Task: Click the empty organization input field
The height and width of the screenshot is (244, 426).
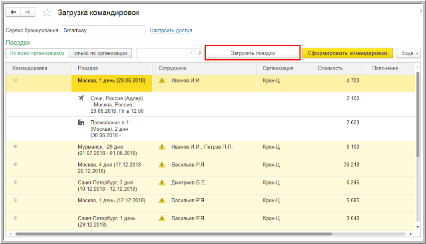Action: coord(162,53)
